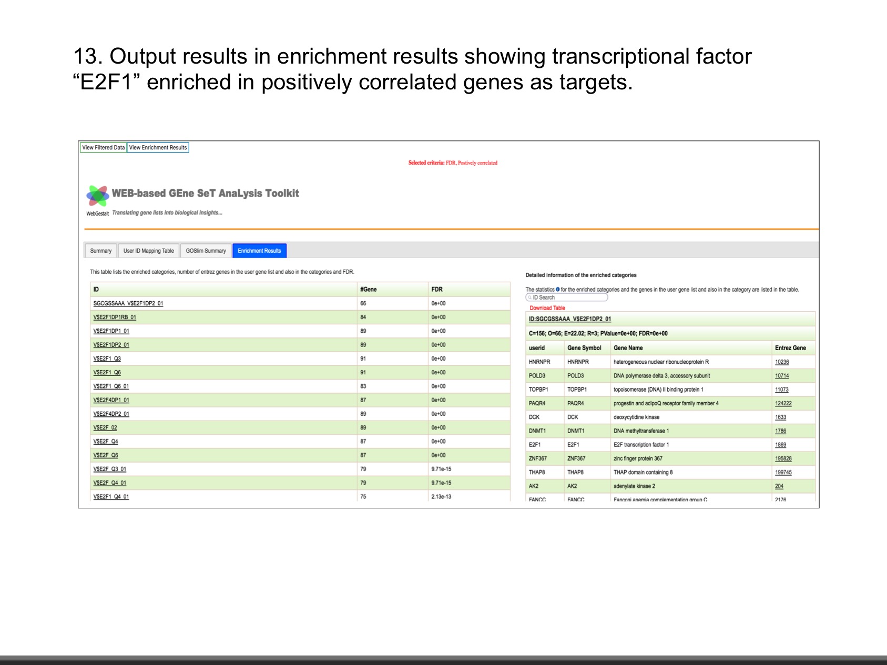Open View Filtered Data
The image size is (887, 665).
(x=104, y=148)
